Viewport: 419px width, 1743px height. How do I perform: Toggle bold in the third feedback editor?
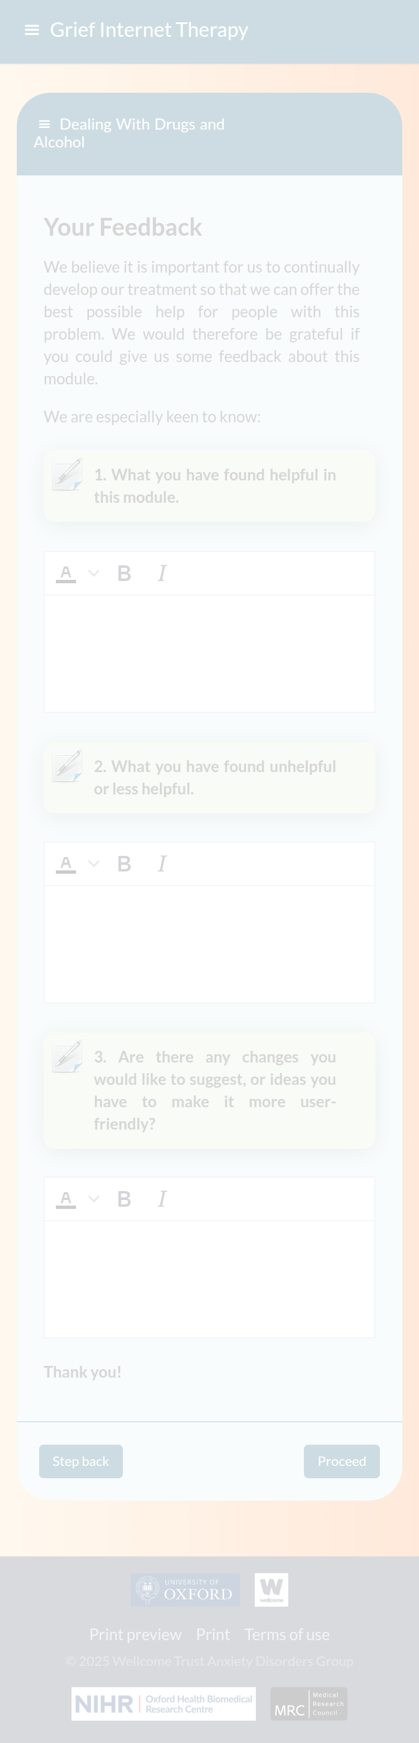point(124,1199)
